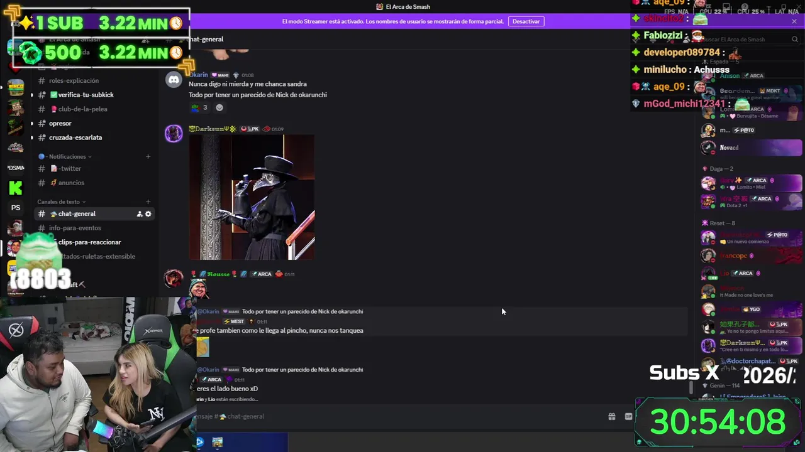The image size is (805, 452).
Task: Click the 'El Arca de Smash' window title
Action: [408, 7]
